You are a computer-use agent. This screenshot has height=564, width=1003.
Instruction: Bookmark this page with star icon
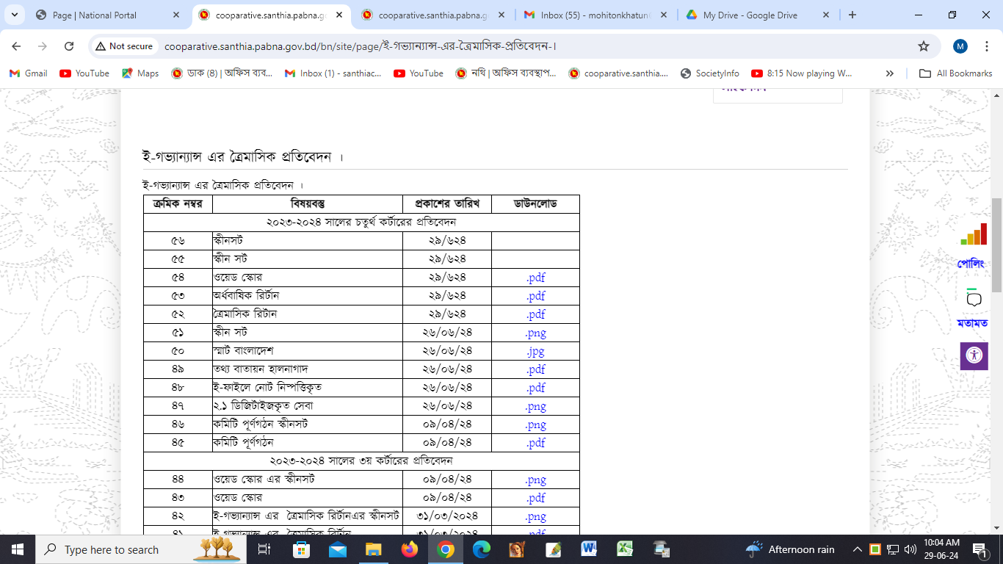(x=923, y=46)
